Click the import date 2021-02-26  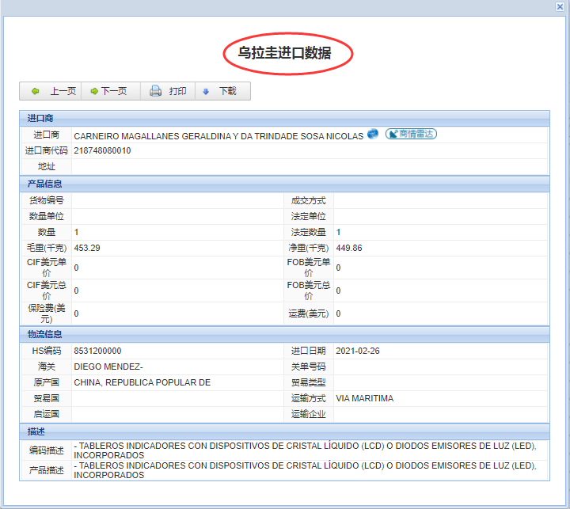[x=358, y=351]
